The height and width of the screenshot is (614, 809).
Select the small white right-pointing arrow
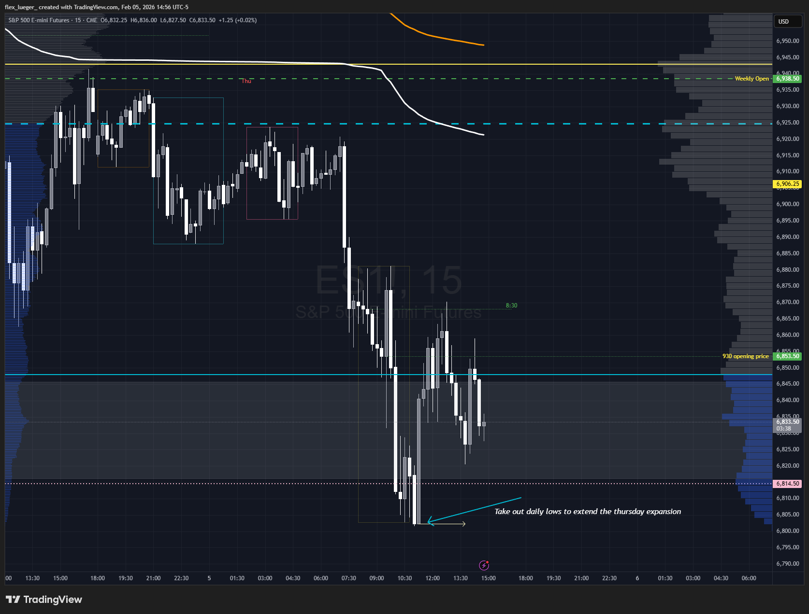pos(447,524)
